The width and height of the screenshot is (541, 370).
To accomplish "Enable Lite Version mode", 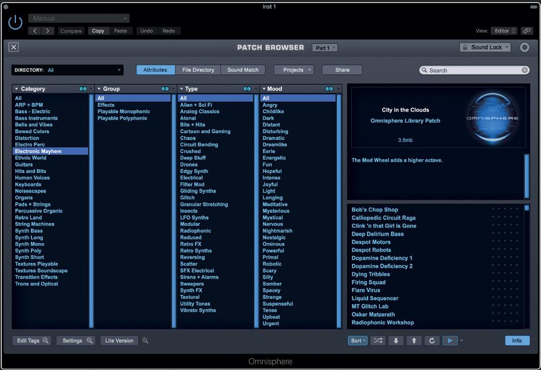I will coord(119,340).
